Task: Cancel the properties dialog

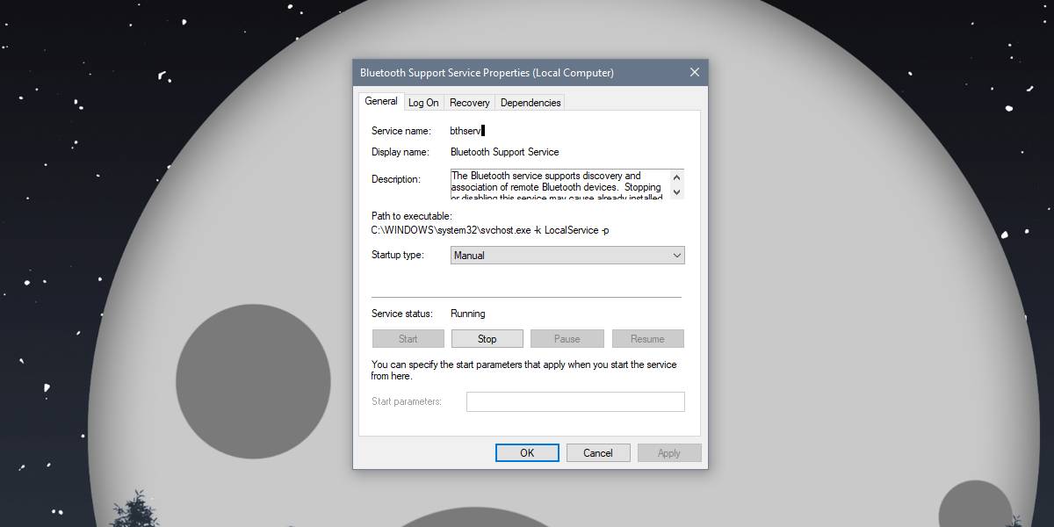Action: [x=598, y=452]
